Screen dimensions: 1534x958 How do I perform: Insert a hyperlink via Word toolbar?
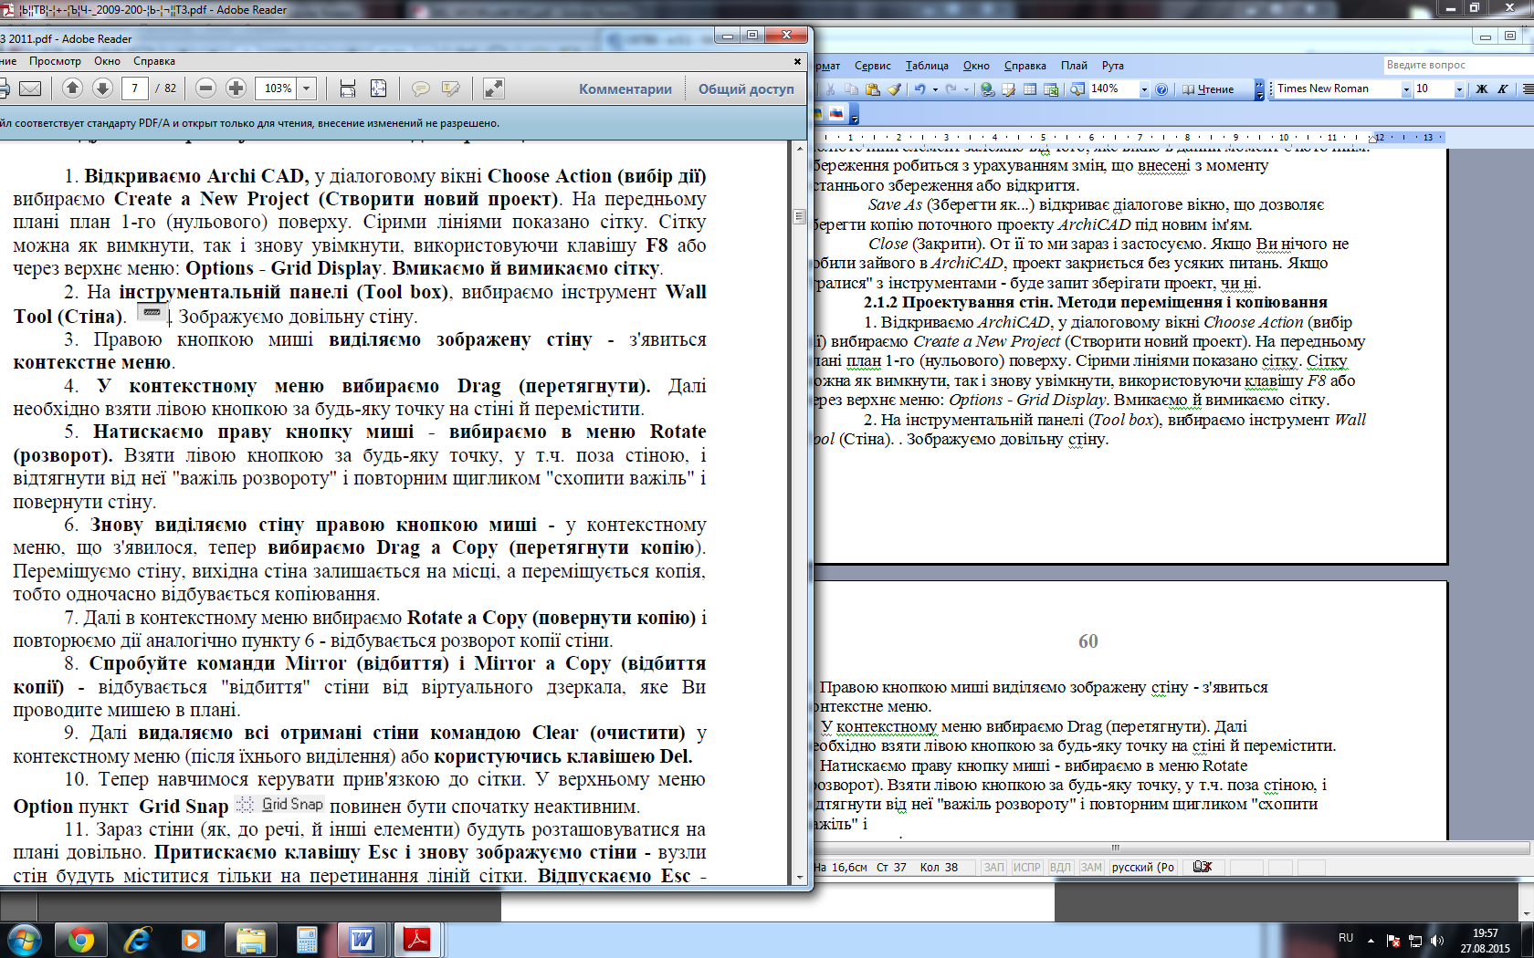click(987, 89)
